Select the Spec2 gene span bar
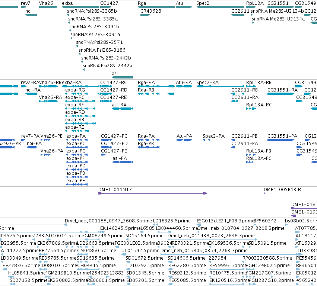 tap(221, 7)
